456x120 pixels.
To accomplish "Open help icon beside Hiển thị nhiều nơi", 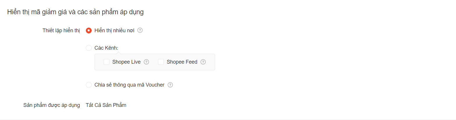I will (x=140, y=31).
